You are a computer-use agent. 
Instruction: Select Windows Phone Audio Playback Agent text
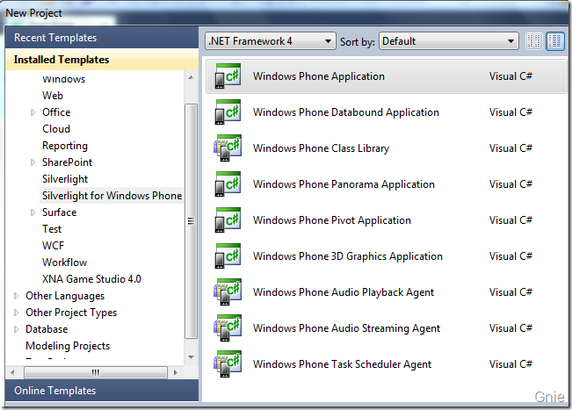[344, 292]
